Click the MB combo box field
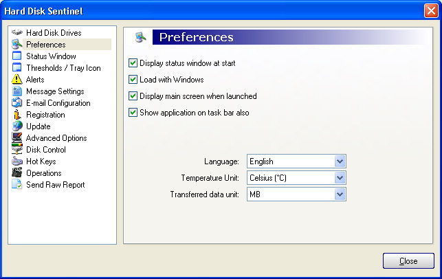Viewport: 442px width, 279px height. (296, 194)
